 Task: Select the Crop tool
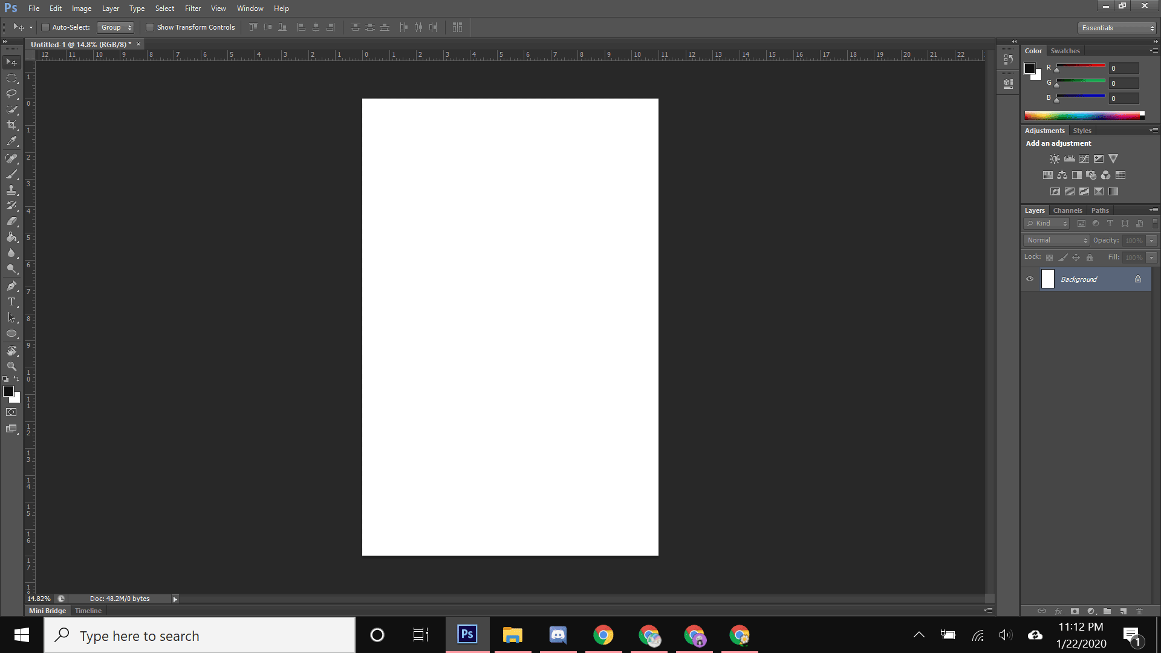(x=11, y=125)
